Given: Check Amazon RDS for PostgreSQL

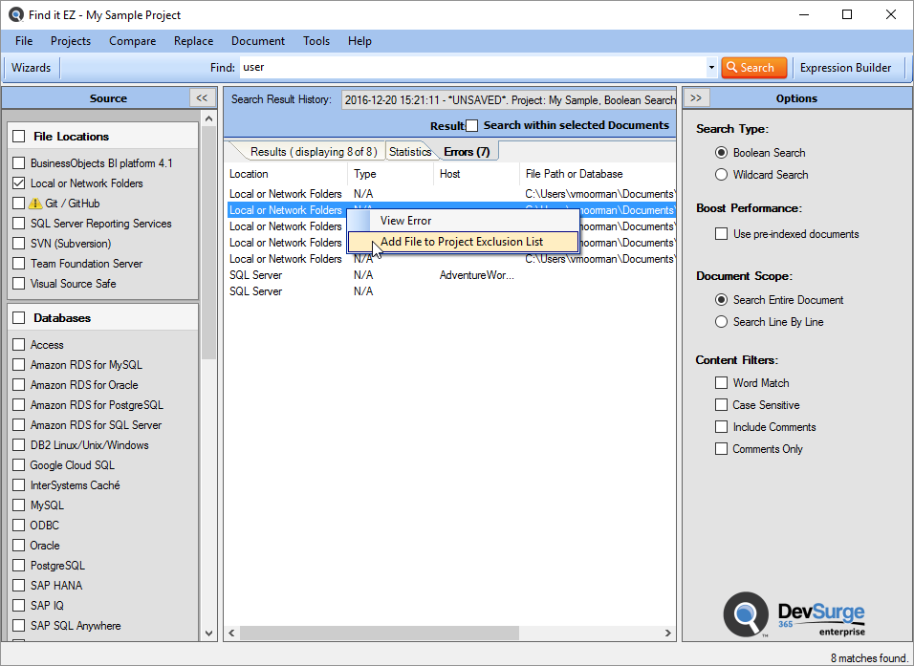Looking at the screenshot, I should coord(19,405).
